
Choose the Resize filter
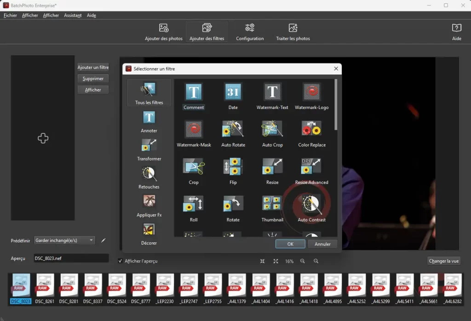point(272,166)
